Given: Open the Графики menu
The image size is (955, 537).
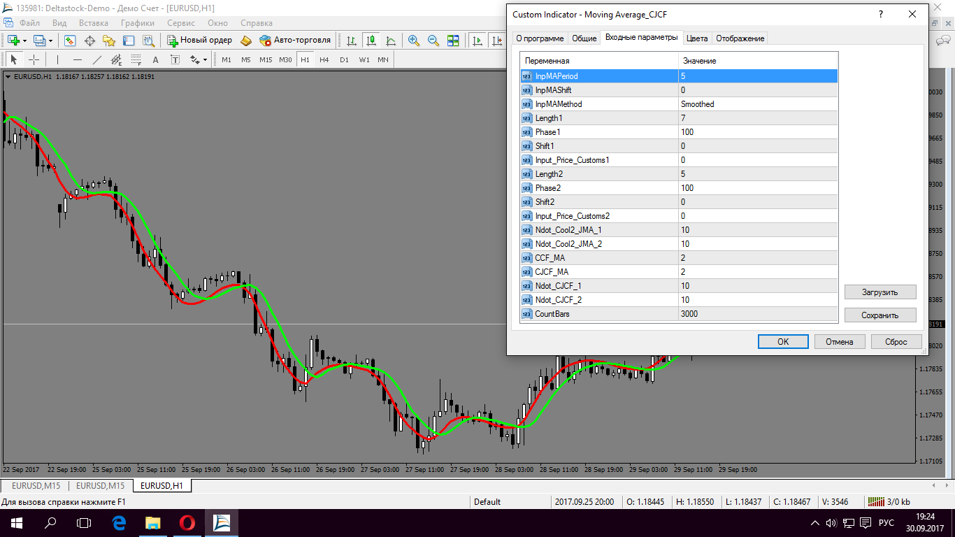Looking at the screenshot, I should click(137, 23).
